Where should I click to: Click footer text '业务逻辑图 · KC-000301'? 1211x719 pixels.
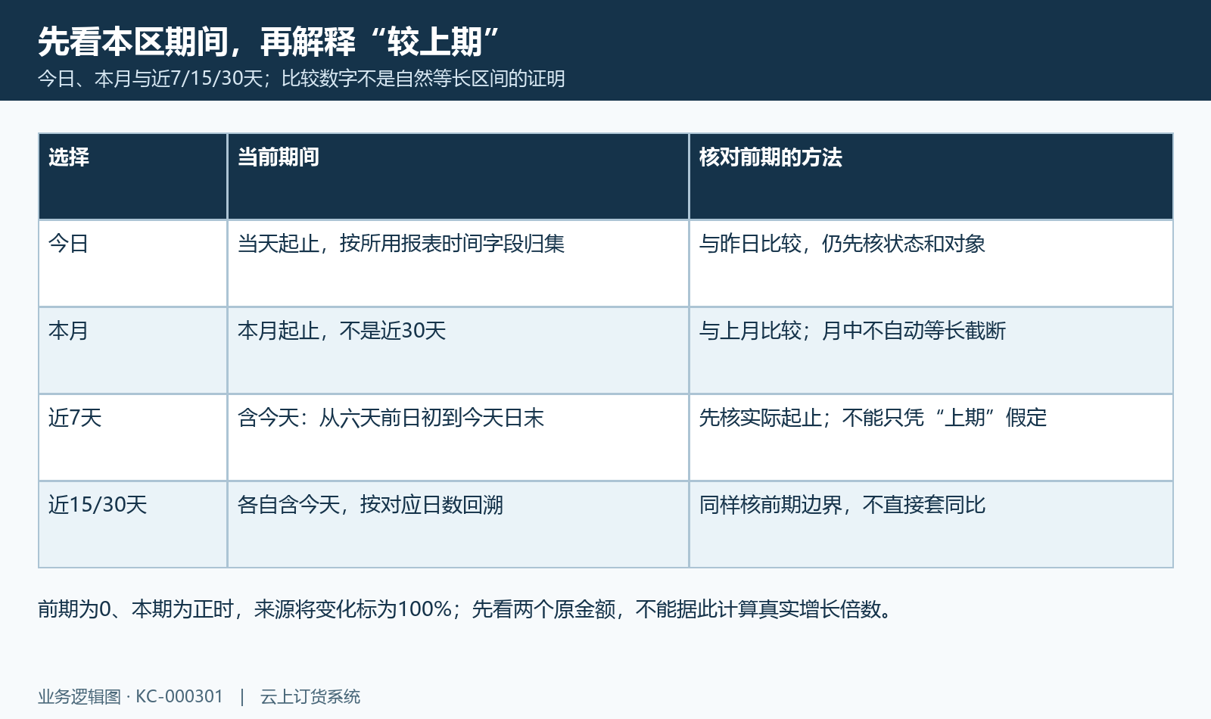[131, 696]
